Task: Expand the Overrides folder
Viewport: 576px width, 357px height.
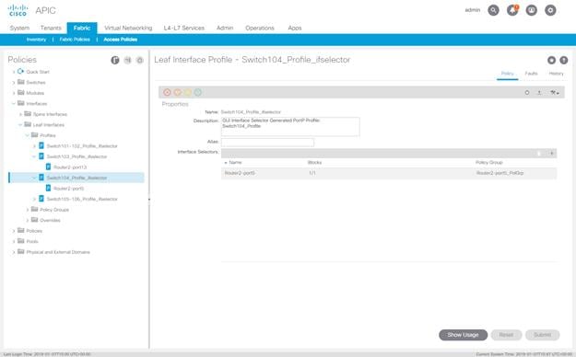Action: [x=27, y=221]
